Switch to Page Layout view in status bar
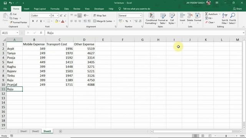 pyautogui.click(x=203, y=136)
